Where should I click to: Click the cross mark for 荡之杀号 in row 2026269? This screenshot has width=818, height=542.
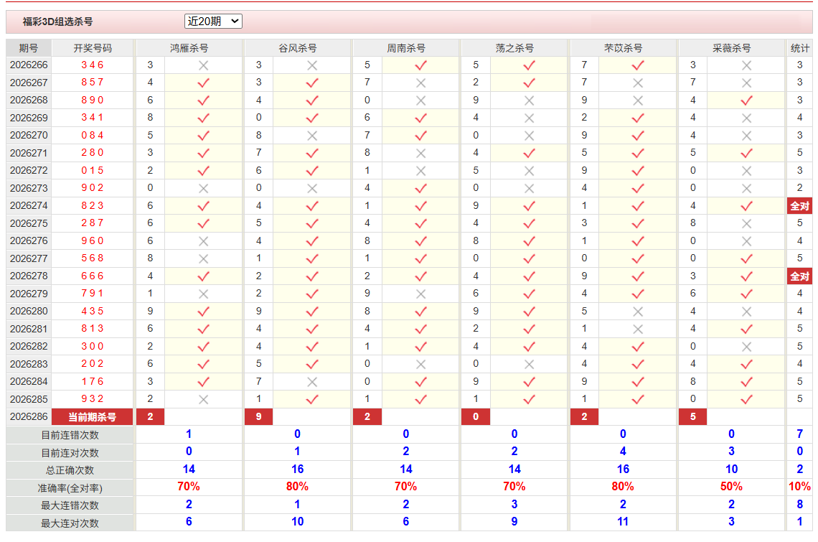coord(529,118)
